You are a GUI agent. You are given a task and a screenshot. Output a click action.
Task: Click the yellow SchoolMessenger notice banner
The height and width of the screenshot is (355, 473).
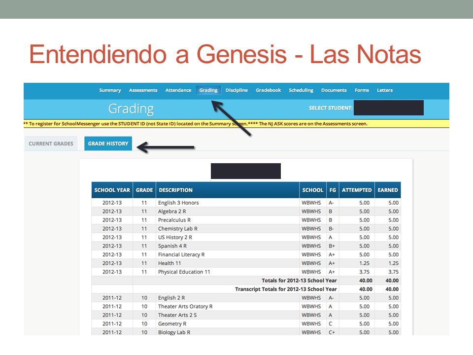[x=236, y=124]
